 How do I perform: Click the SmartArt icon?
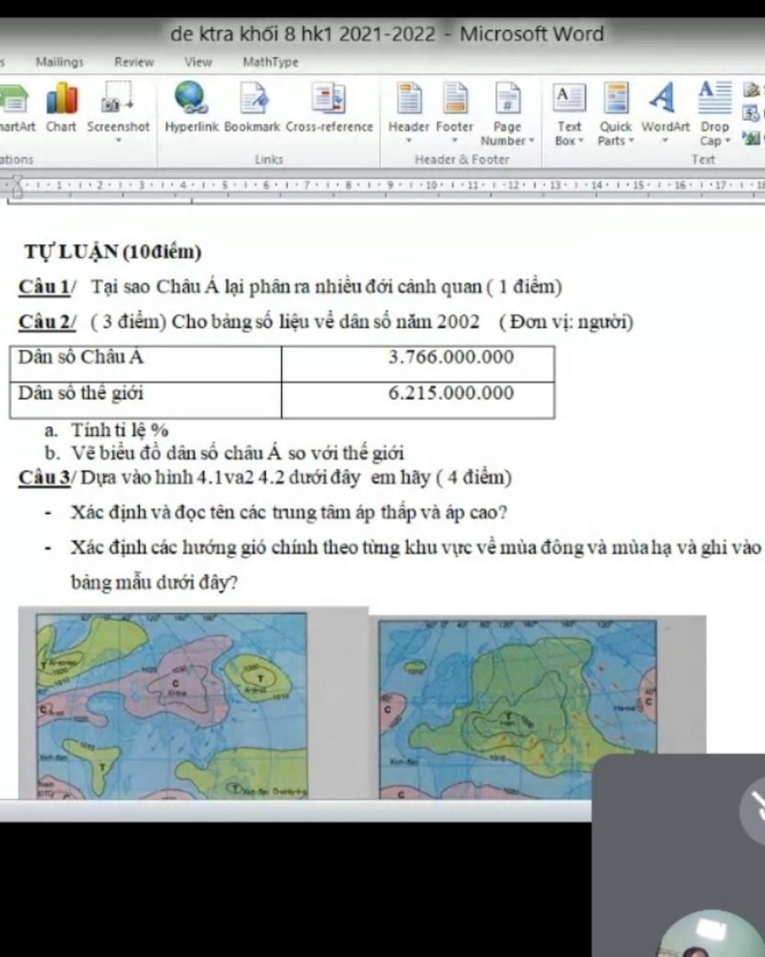coord(13,99)
